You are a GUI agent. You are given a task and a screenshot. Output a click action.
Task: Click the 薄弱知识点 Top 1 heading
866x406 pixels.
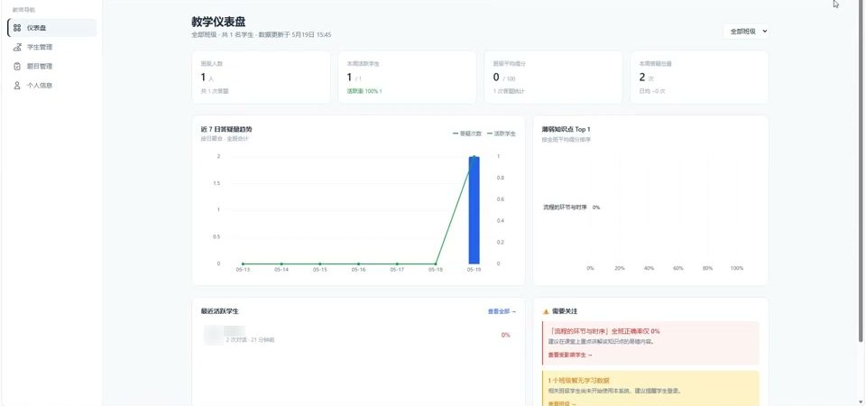(567, 129)
